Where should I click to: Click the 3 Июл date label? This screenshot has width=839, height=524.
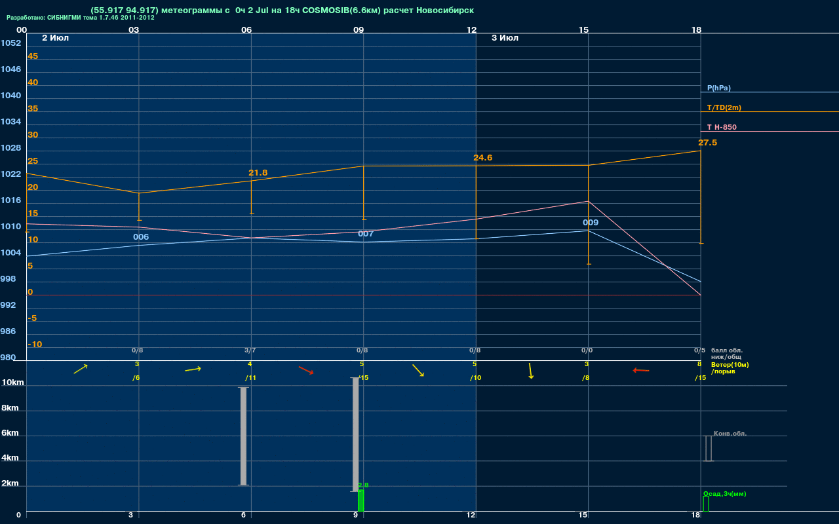[505, 38]
